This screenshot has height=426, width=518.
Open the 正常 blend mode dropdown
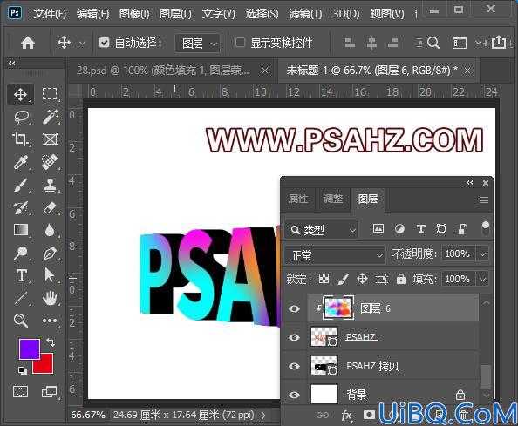click(x=335, y=254)
